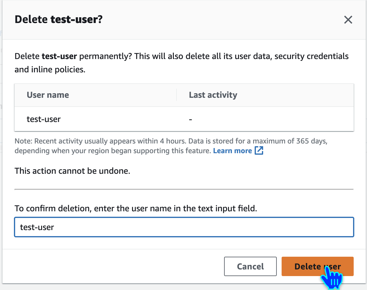The height and width of the screenshot is (290, 367).
Task: Open the Learn more link
Action: point(232,151)
